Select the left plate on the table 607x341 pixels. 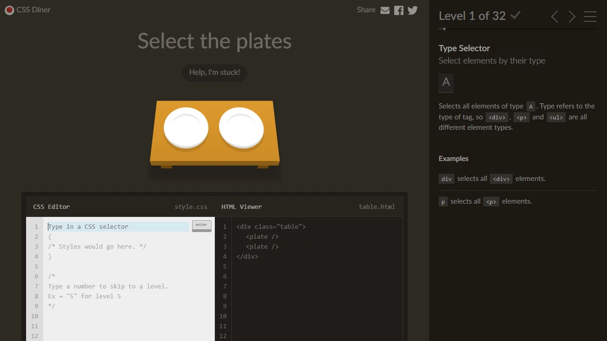click(185, 127)
